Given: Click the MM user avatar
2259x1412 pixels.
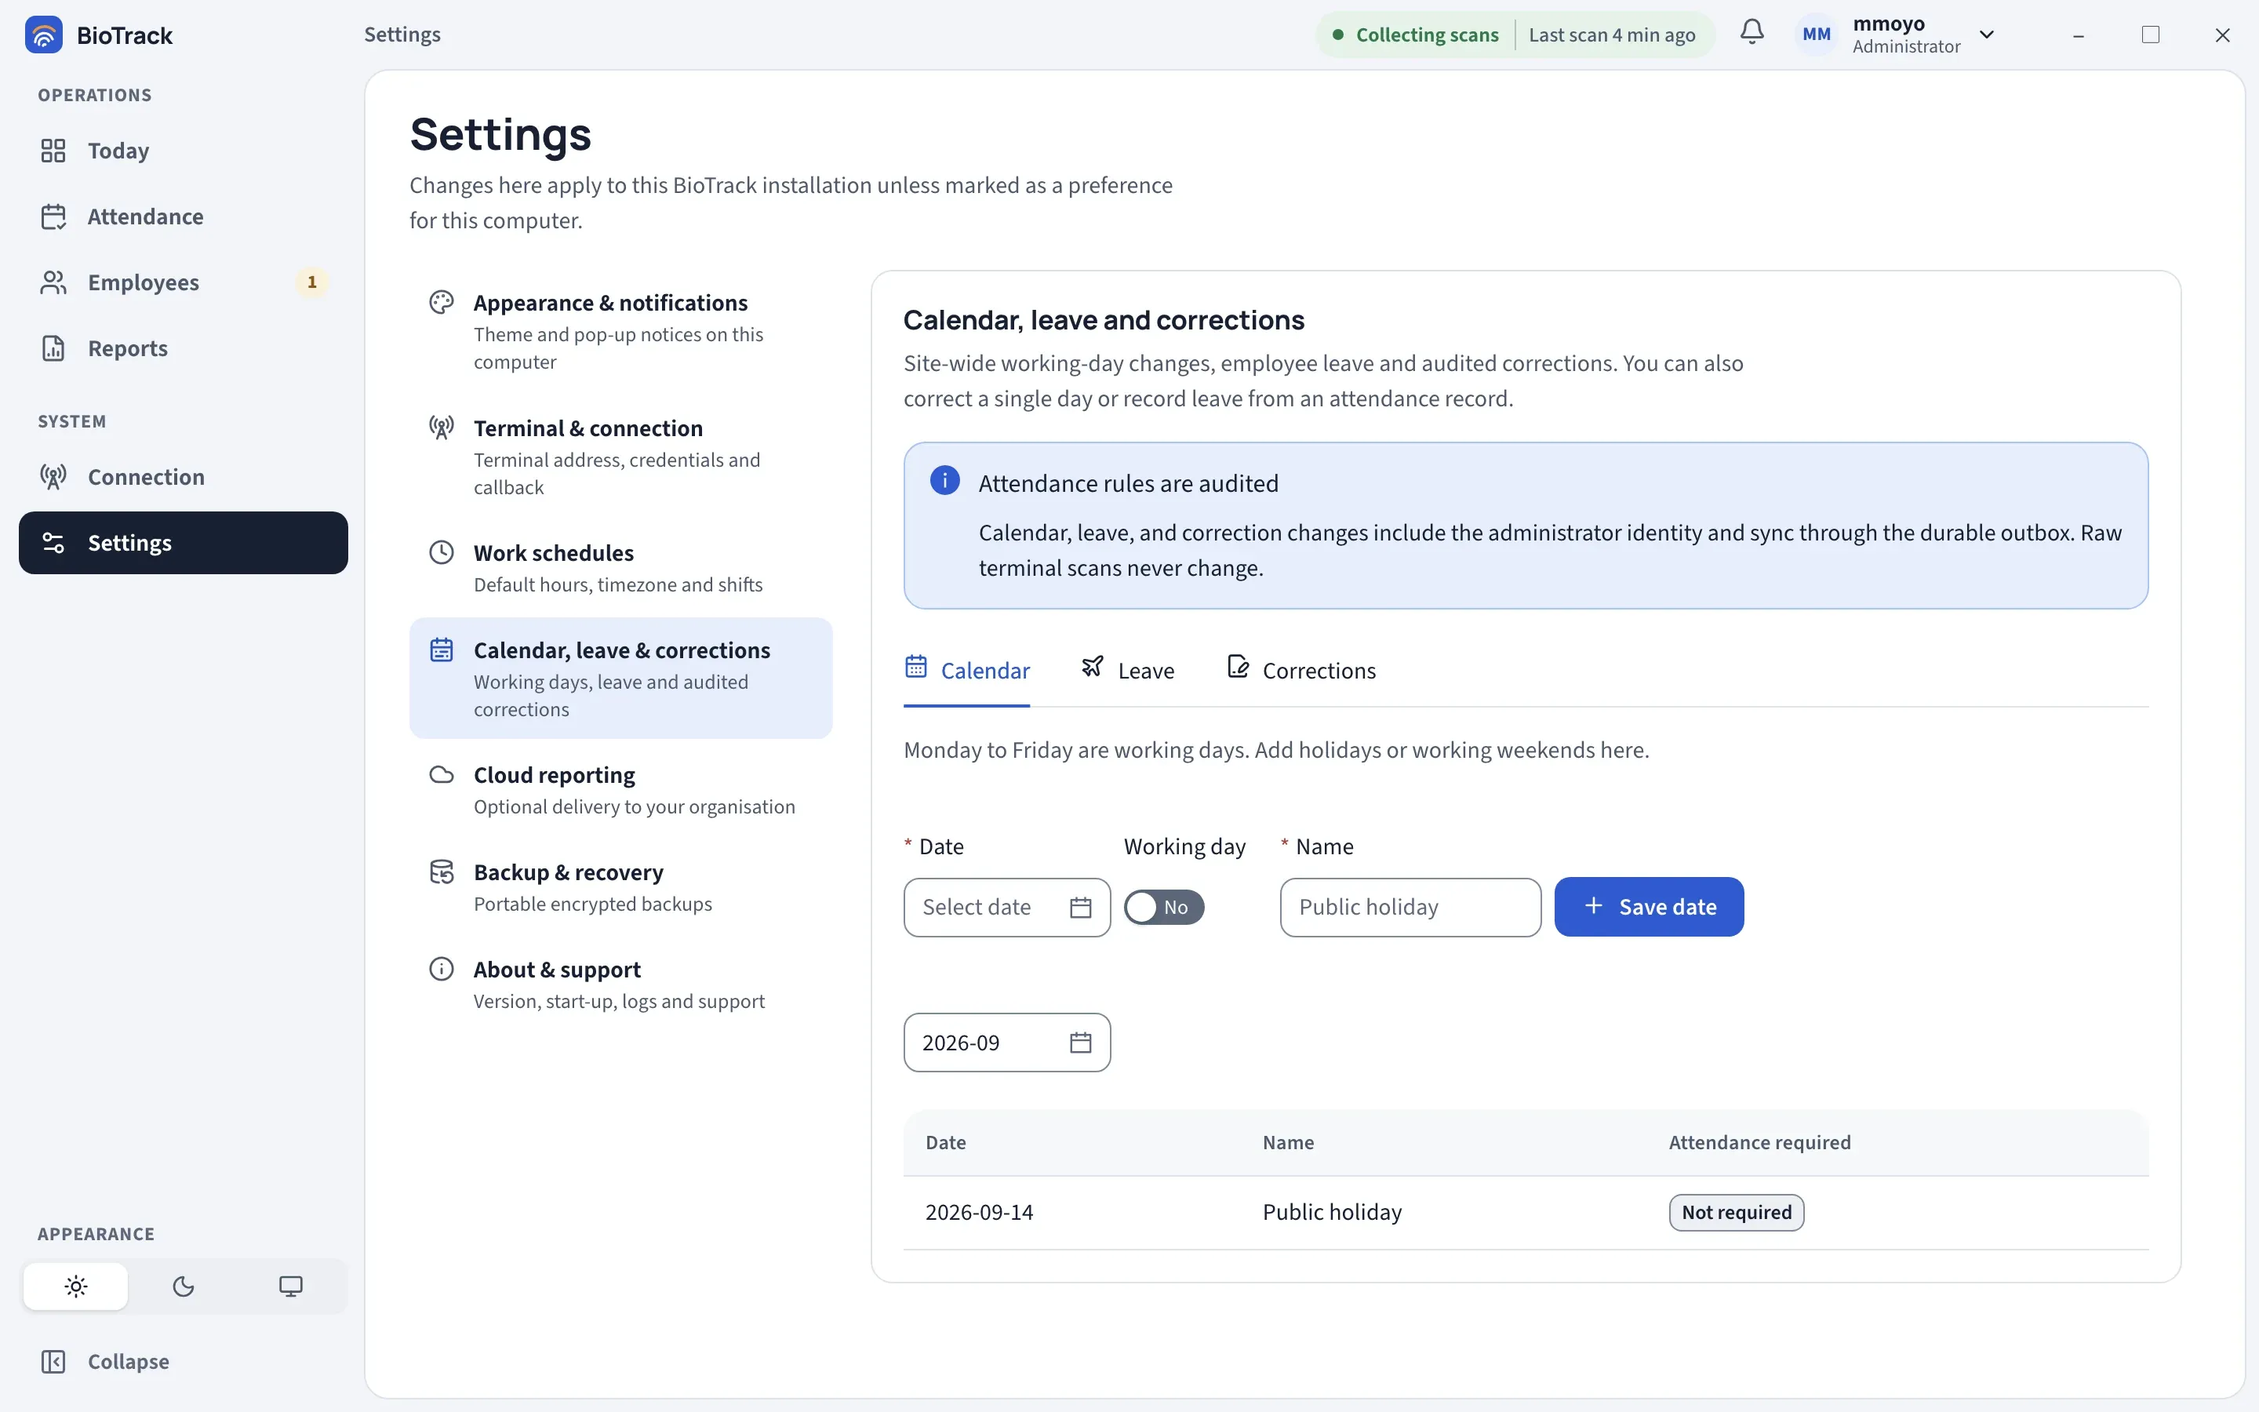Looking at the screenshot, I should pyautogui.click(x=1816, y=35).
